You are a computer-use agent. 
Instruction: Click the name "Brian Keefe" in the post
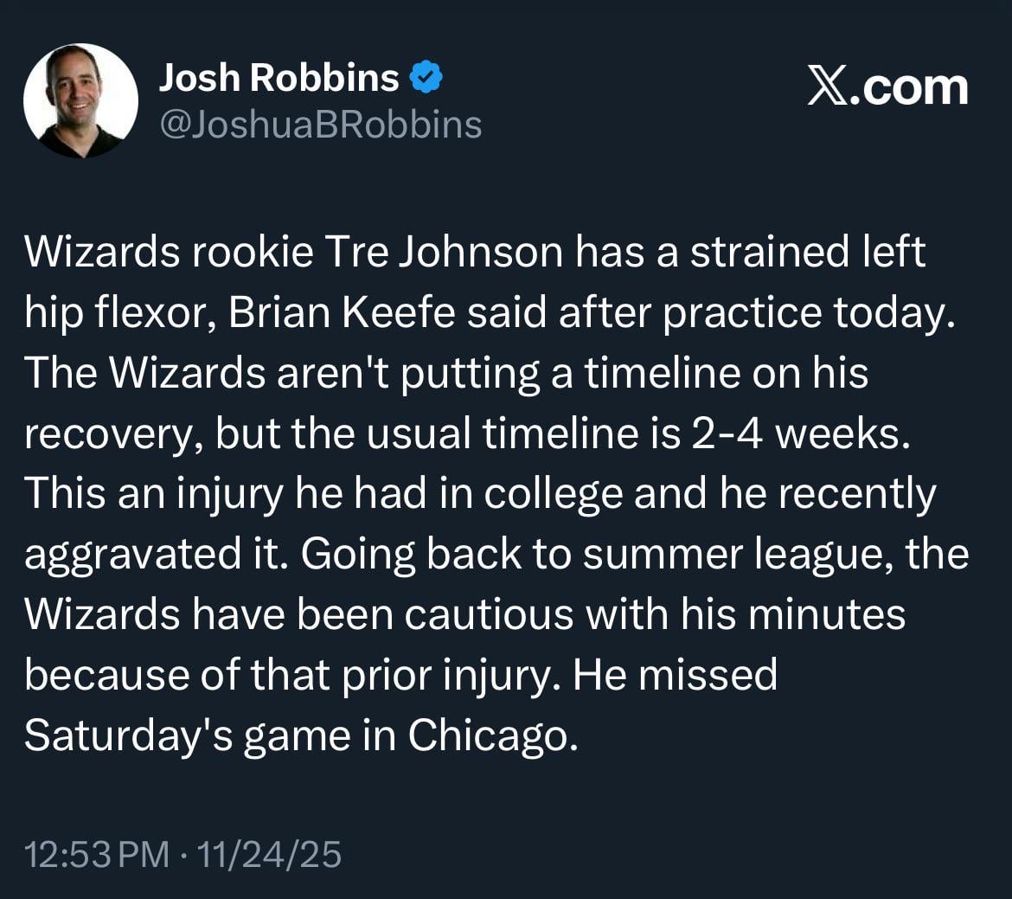[343, 313]
